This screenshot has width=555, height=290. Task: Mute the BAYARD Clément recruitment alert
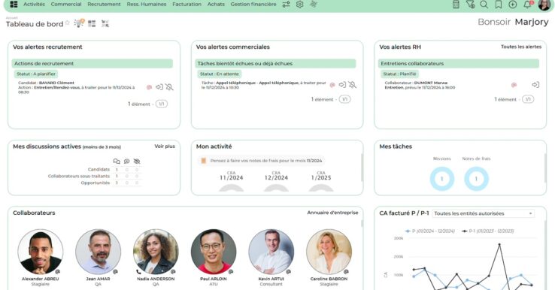click(169, 87)
